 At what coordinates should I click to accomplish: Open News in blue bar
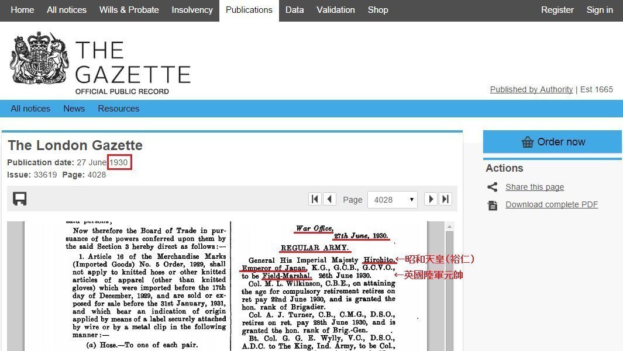pyautogui.click(x=74, y=109)
